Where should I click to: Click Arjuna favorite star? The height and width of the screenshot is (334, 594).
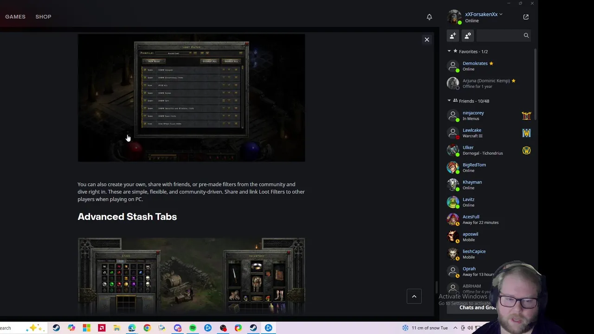[513, 81]
